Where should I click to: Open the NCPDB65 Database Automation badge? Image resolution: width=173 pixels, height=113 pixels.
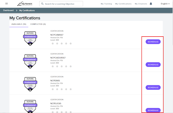click(x=30, y=84)
